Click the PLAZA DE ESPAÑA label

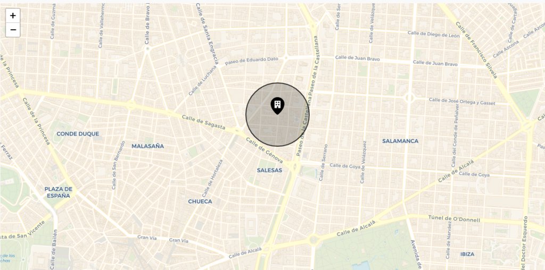point(59,192)
